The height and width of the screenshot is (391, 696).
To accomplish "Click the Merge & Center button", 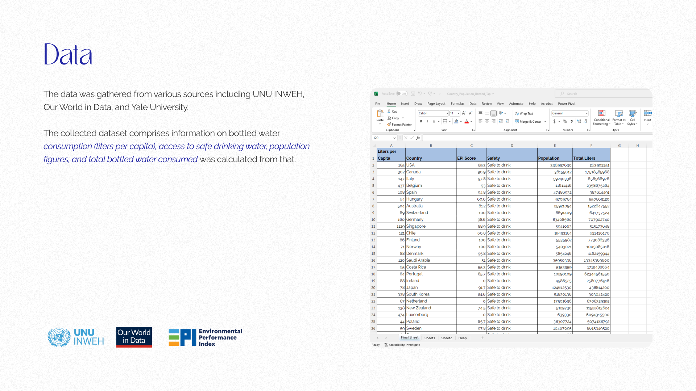I will coord(528,122).
